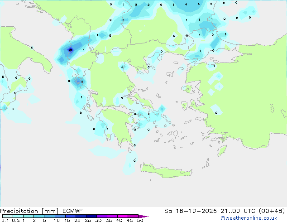Pick the purple legend swatch between 30 and 35
The height and width of the screenshot is (222, 287).
(x=102, y=216)
